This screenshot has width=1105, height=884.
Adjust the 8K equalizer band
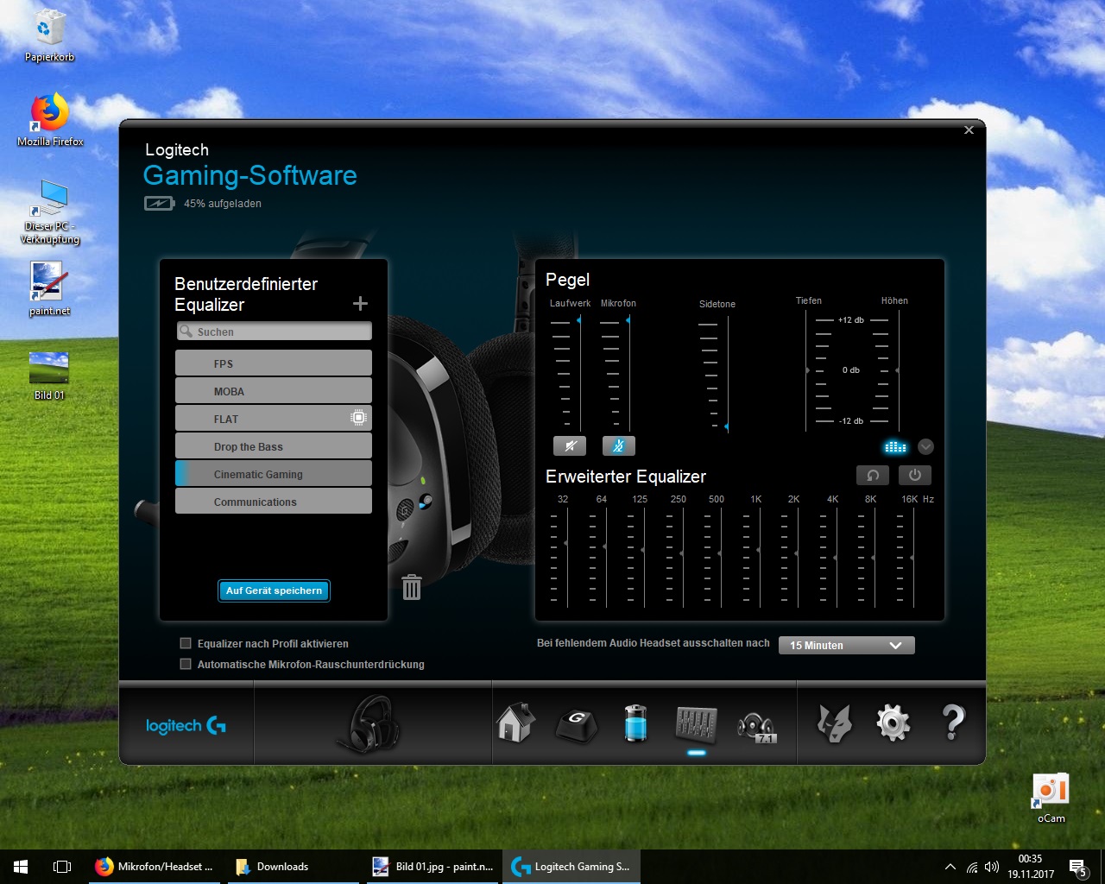point(874,558)
